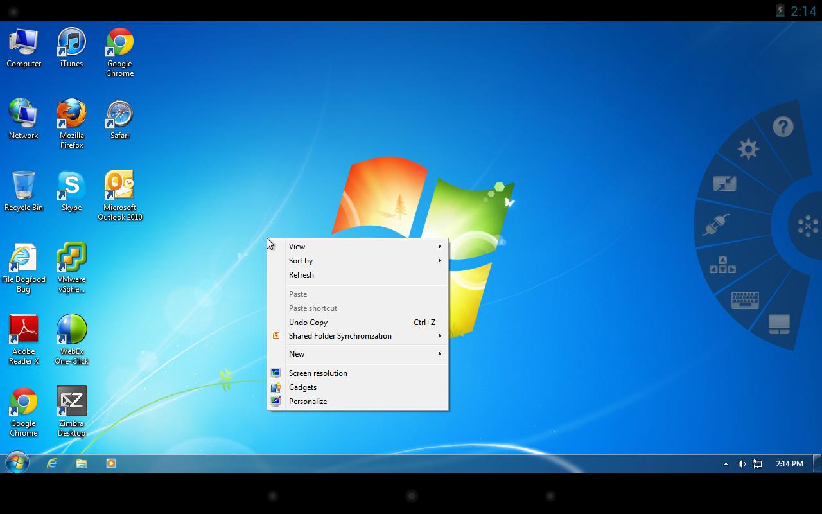Launch Internet Explorer from the taskbar
The image size is (822, 514).
(52, 463)
